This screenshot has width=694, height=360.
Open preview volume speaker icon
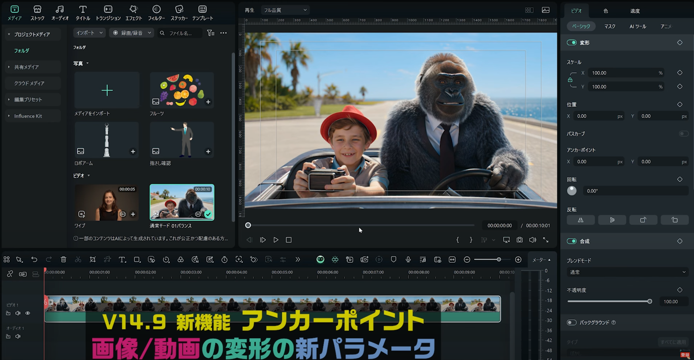[533, 240]
